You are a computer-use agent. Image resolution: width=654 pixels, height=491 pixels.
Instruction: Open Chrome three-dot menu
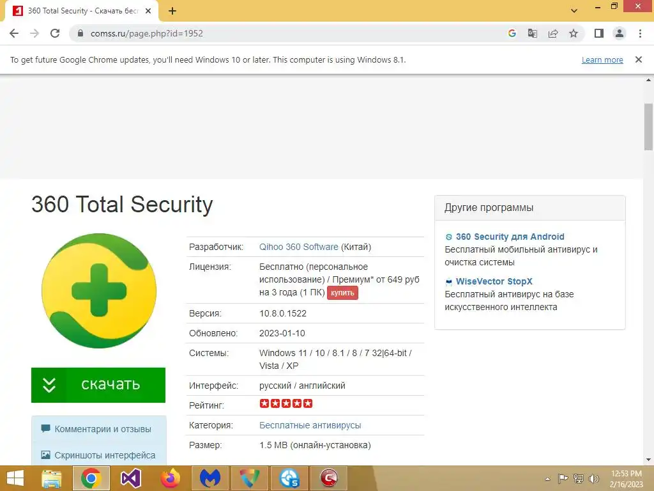[640, 33]
